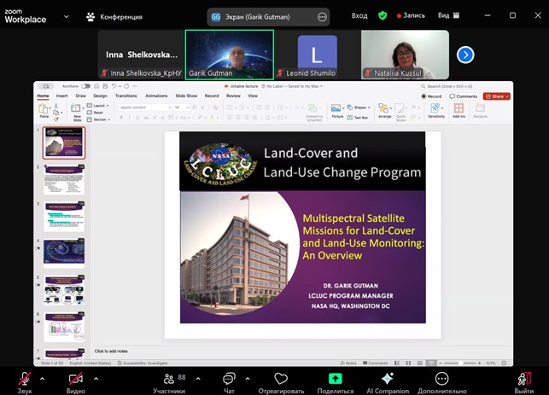Image resolution: width=549 pixels, height=395 pixels.
Task: Open Отреагировать reactions heart icon
Action: (281, 379)
